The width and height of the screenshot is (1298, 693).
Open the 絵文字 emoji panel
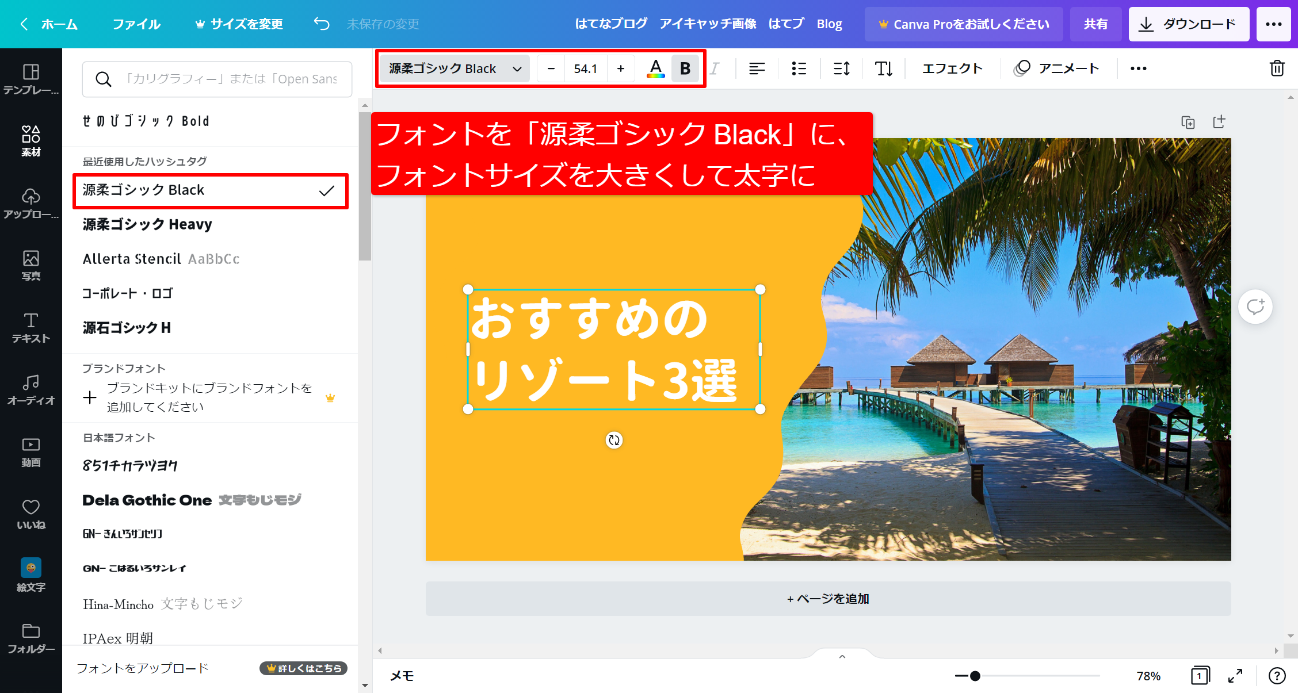(30, 575)
